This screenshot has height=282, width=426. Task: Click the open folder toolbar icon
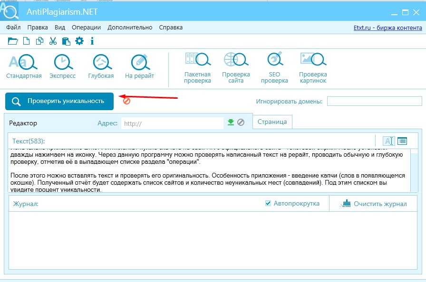point(13,41)
